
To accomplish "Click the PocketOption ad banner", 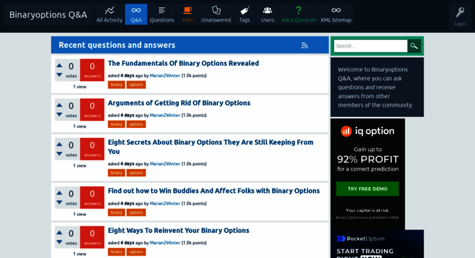I will pyautogui.click(x=377, y=244).
